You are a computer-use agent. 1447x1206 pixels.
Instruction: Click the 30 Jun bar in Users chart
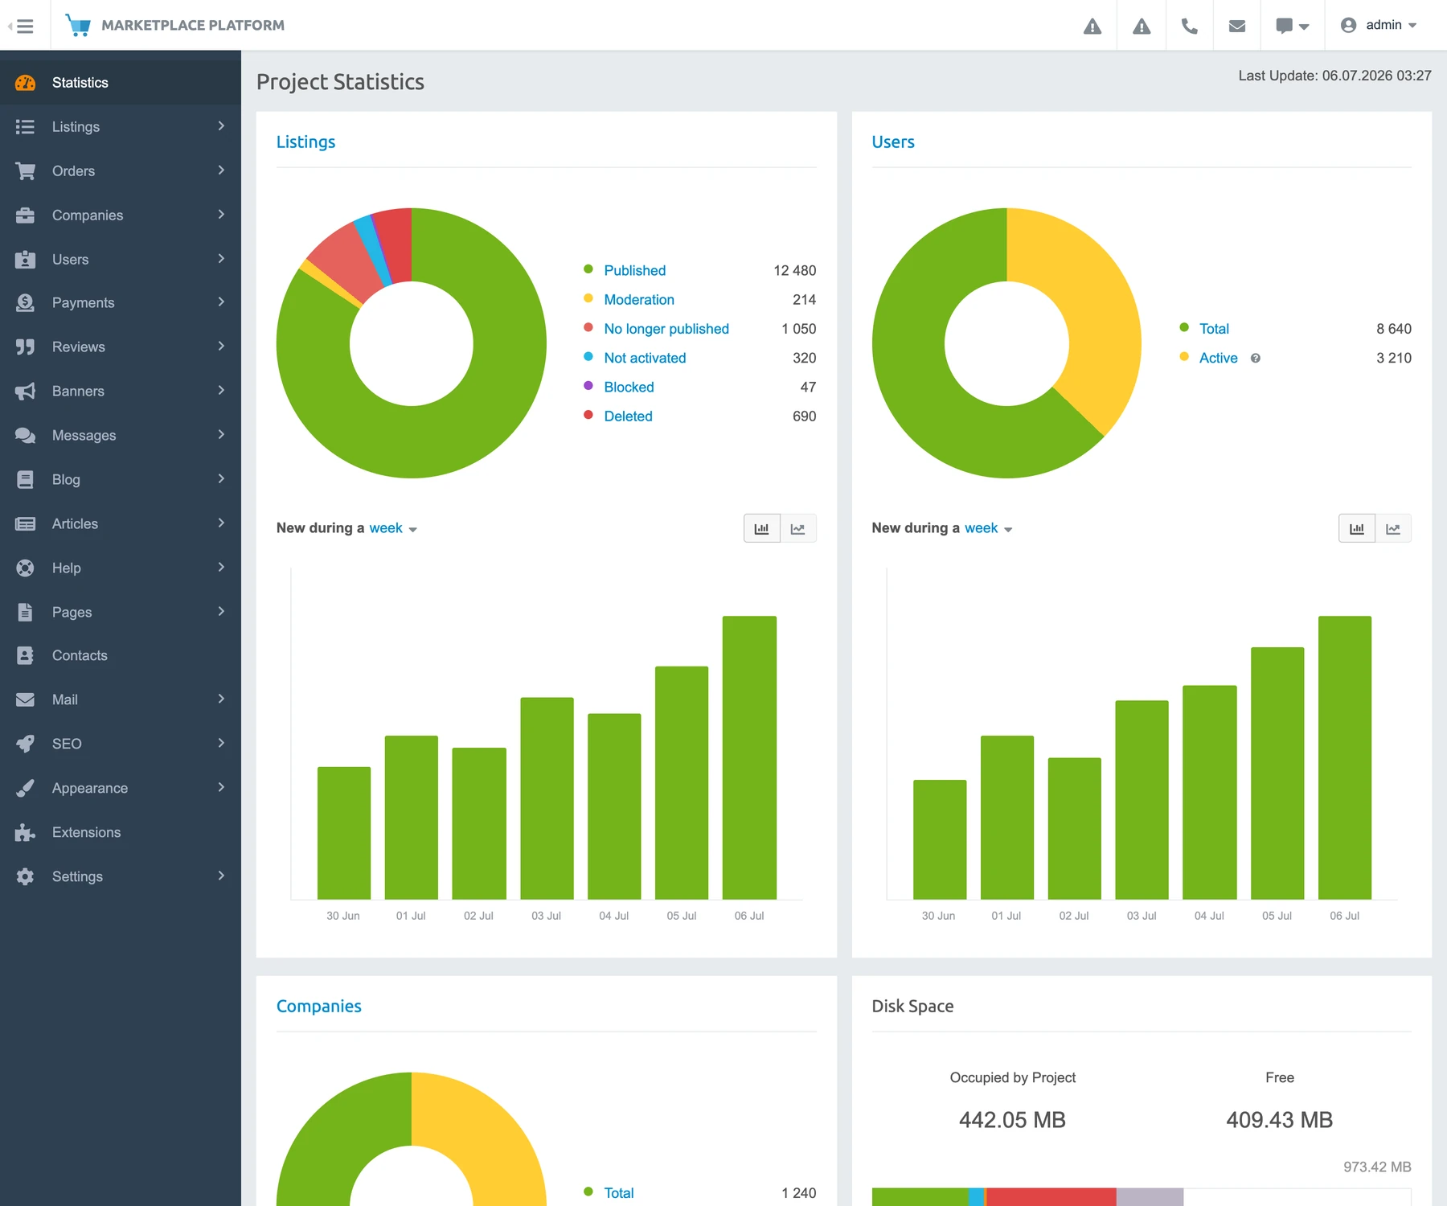point(940,839)
